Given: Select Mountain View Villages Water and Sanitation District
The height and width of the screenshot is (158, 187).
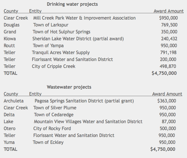Looking at the screenshot, I should 88,122.
